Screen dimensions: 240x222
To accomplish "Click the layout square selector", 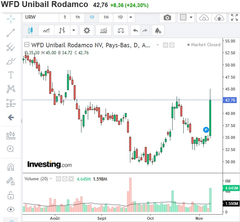I will [x=183, y=17].
